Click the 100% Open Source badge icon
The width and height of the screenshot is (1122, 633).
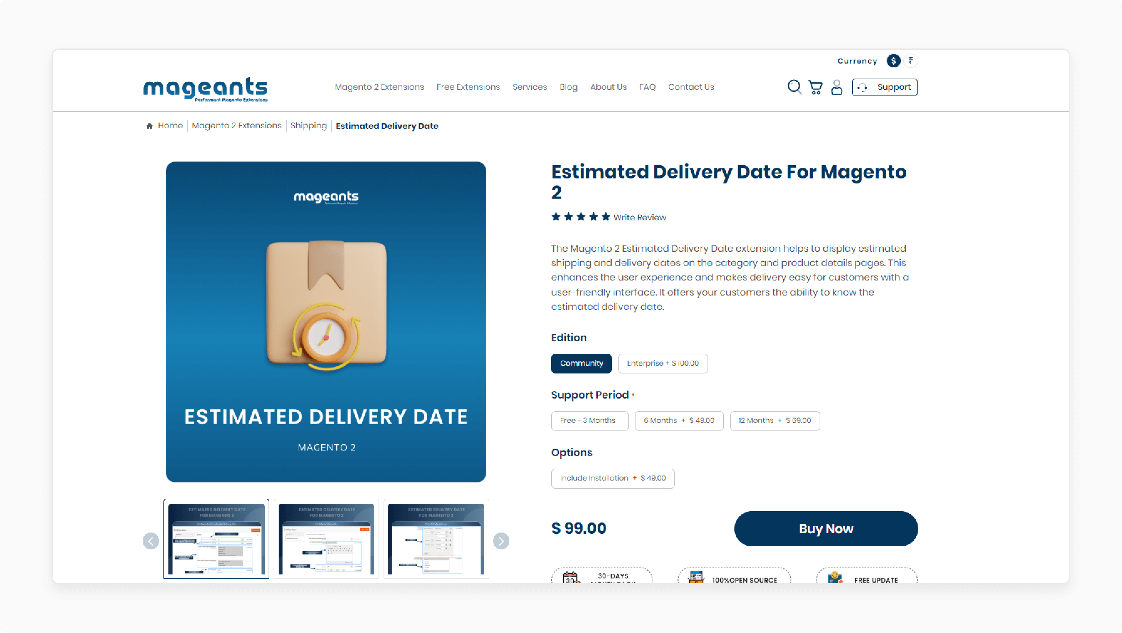pyautogui.click(x=696, y=577)
